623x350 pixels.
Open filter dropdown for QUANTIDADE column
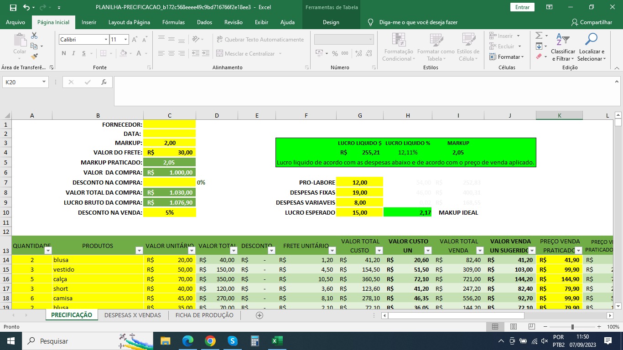pyautogui.click(x=48, y=250)
